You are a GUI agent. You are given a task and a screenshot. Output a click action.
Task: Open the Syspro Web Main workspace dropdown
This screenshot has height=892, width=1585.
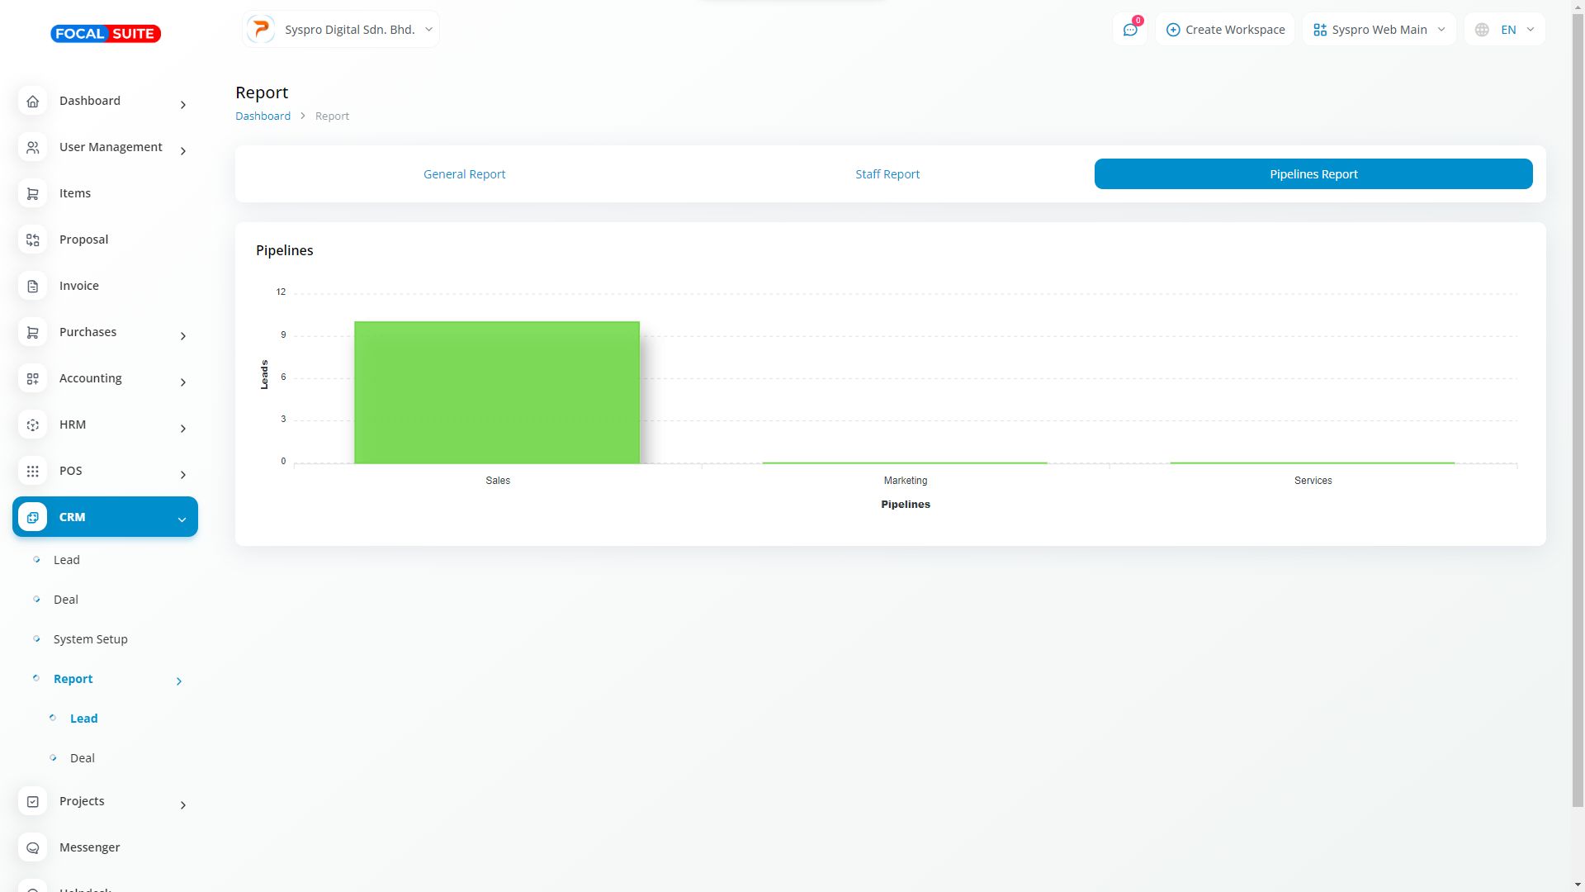point(1379,30)
